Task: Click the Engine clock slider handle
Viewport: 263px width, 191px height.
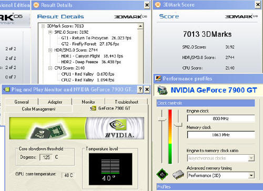Action: pyautogui.click(x=161, y=119)
